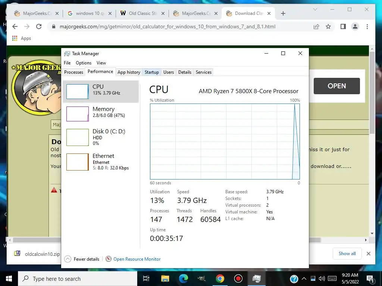The height and width of the screenshot is (286, 382).
Task: Open Task Manager View menu
Action: [x=101, y=63]
